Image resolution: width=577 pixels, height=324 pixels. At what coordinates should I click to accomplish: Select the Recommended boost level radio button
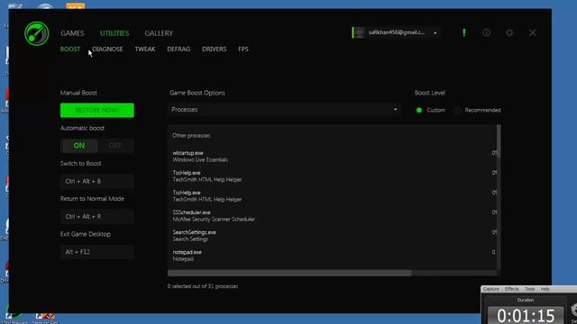pyautogui.click(x=457, y=110)
